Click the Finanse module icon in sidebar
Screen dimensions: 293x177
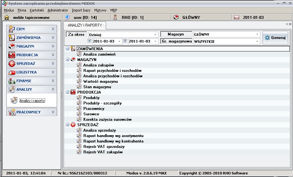pos(12,81)
